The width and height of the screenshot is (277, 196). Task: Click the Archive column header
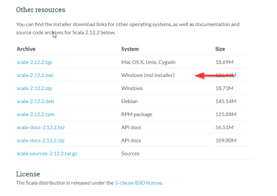pos(26,49)
